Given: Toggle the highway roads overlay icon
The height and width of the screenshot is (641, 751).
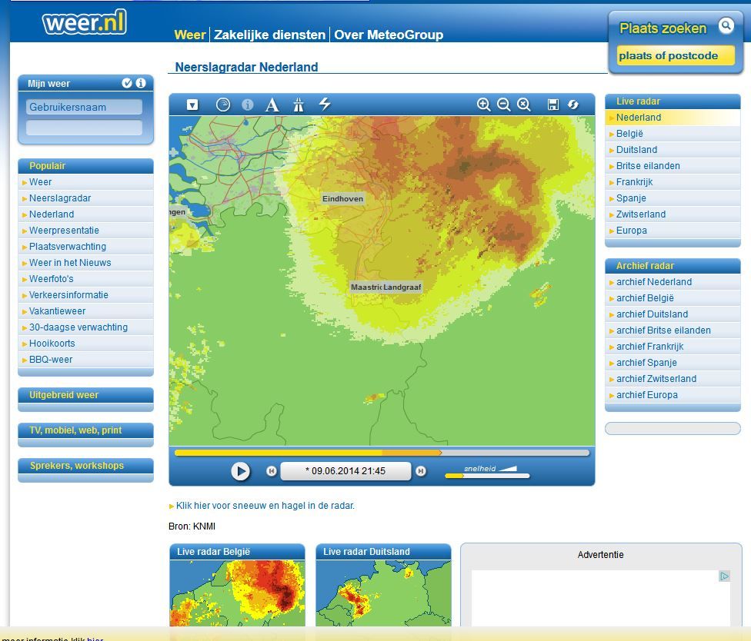Looking at the screenshot, I should coord(299,105).
